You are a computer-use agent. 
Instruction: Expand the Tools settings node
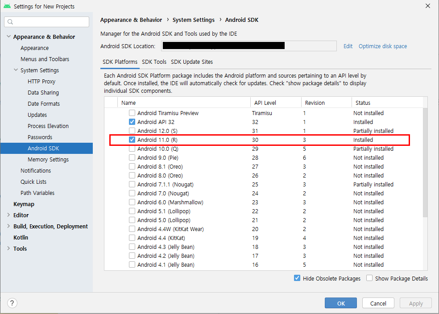pyautogui.click(x=8, y=248)
